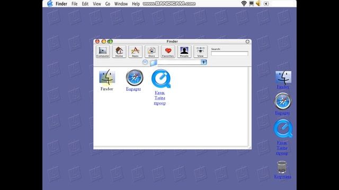Click the display icon in the menu bar

click(251, 4)
